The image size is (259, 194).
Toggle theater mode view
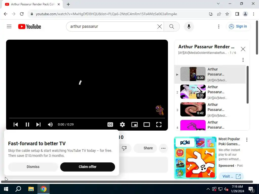147,124
